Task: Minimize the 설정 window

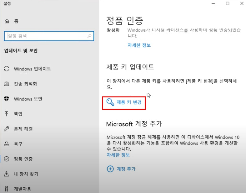Action: pos(213,3)
